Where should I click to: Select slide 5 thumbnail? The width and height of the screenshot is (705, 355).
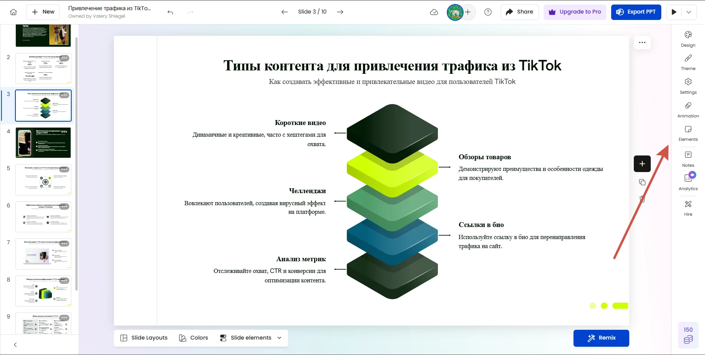pos(43,180)
